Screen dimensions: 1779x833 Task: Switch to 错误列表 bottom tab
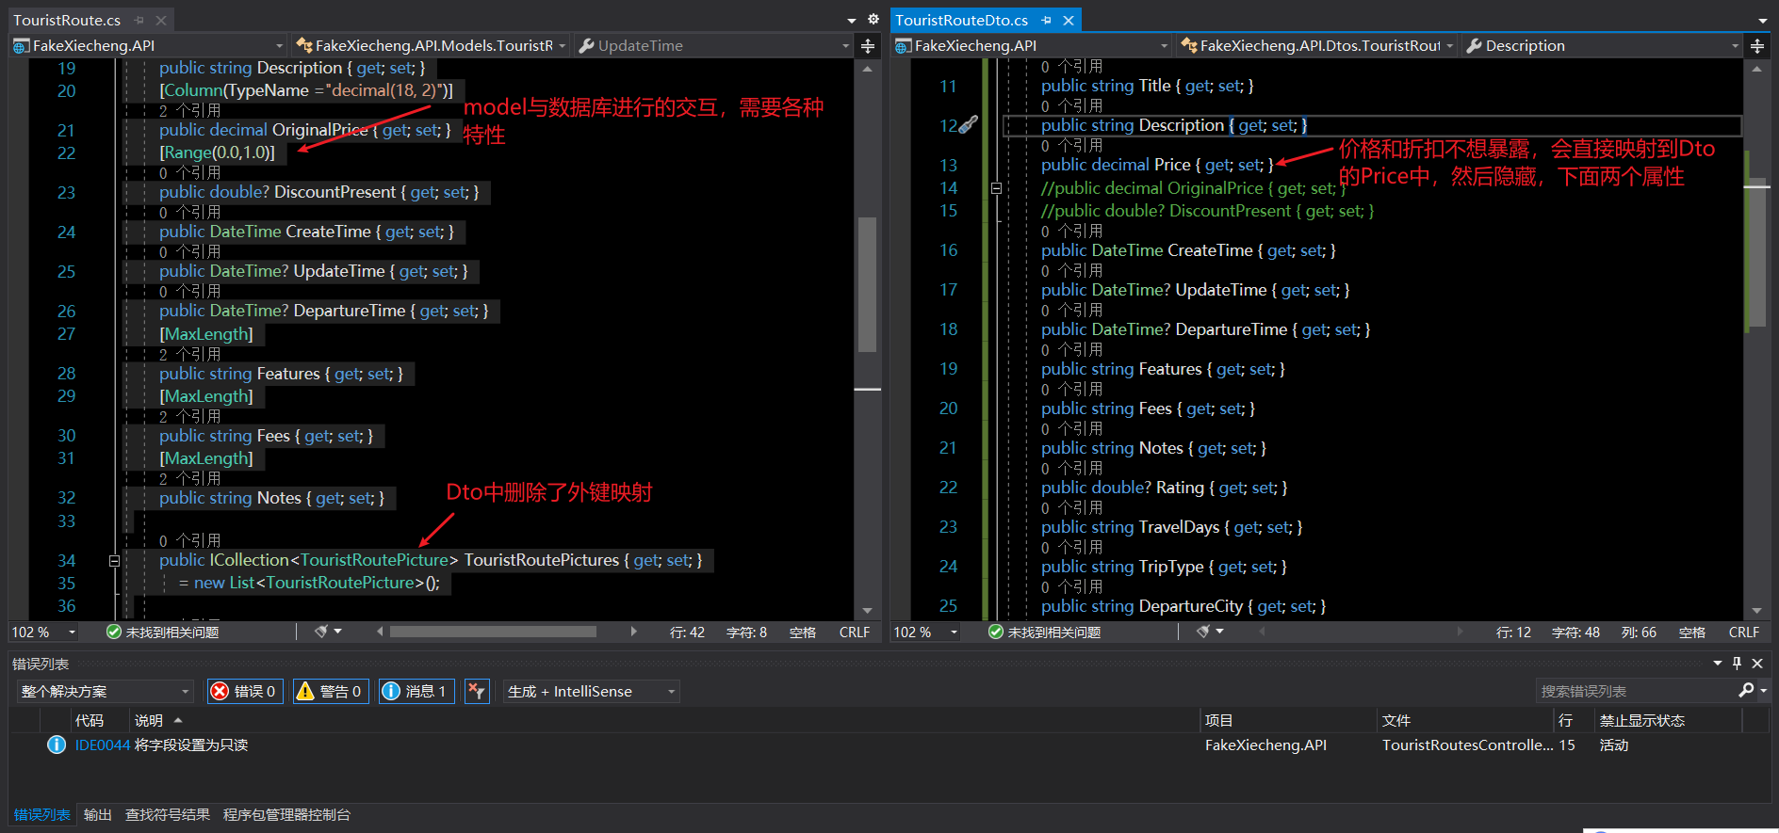click(x=42, y=815)
